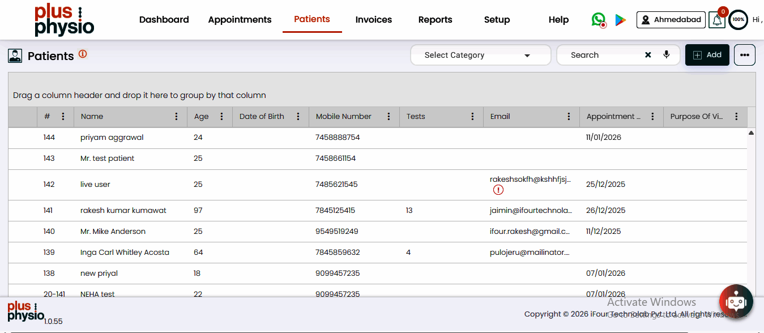The height and width of the screenshot is (333, 764).
Task: Click the Add patient button
Action: (707, 55)
